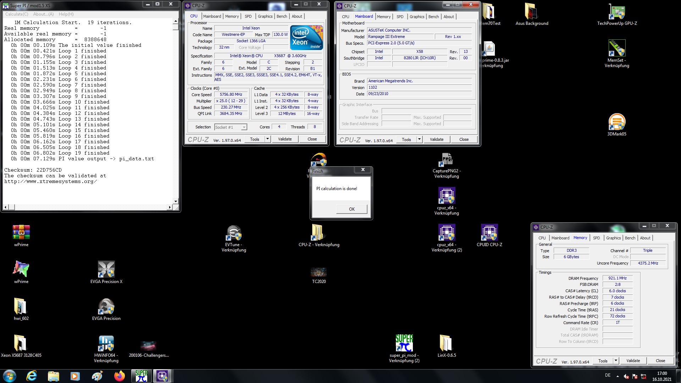The width and height of the screenshot is (681, 383).
Task: Click DRAM Frequency value 921.1 MHz
Action: [x=618, y=278]
